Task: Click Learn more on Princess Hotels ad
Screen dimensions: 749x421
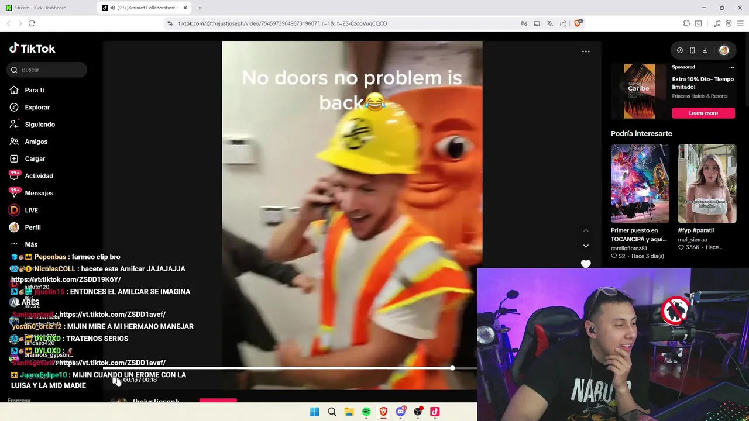Action: click(x=703, y=113)
